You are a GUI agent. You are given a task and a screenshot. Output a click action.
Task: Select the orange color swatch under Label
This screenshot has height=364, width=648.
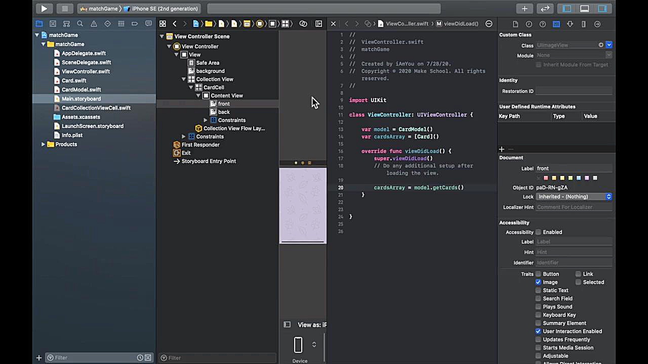click(x=554, y=177)
